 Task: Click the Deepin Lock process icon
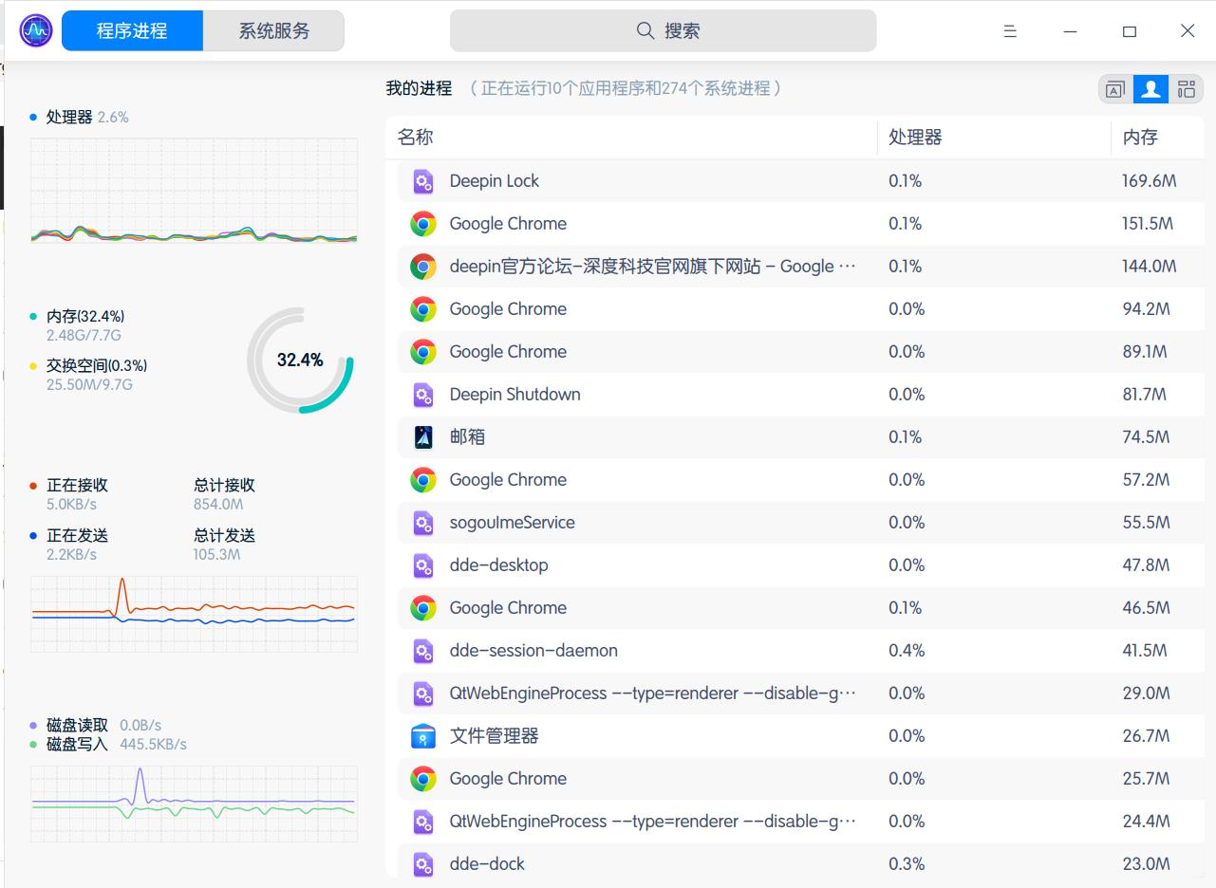423,181
